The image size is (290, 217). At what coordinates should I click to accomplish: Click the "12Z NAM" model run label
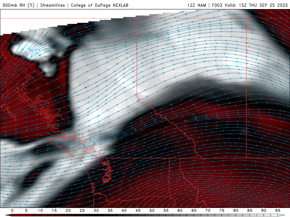pyautogui.click(x=197, y=5)
